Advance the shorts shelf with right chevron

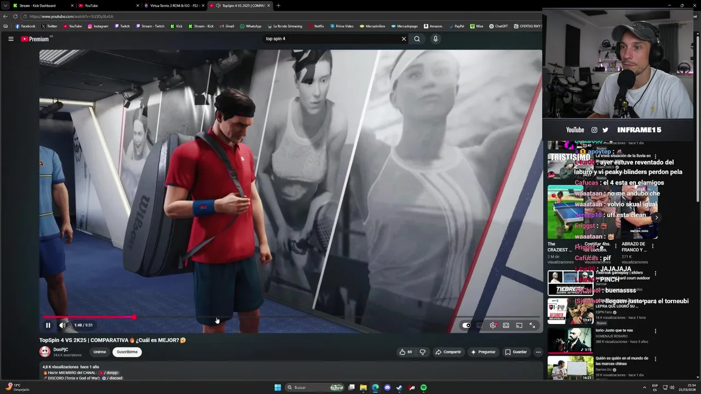(x=656, y=217)
